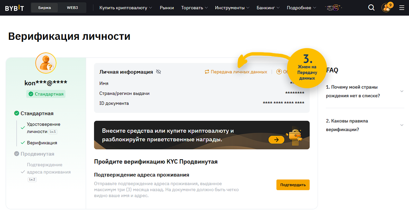Click the refresh icon next to Передача личных данных
This screenshot has width=409, height=214.
pyautogui.click(x=207, y=72)
